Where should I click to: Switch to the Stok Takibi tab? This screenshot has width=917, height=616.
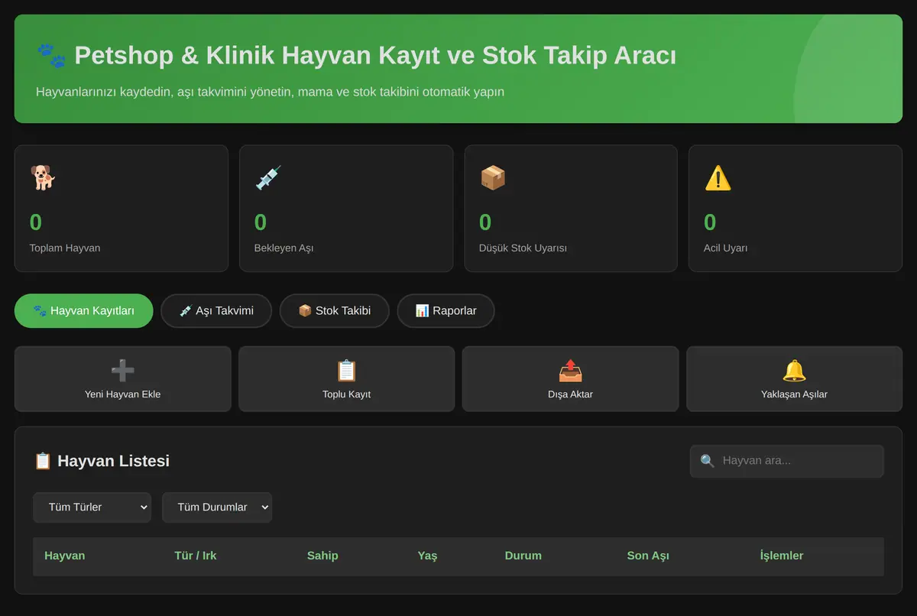point(335,311)
